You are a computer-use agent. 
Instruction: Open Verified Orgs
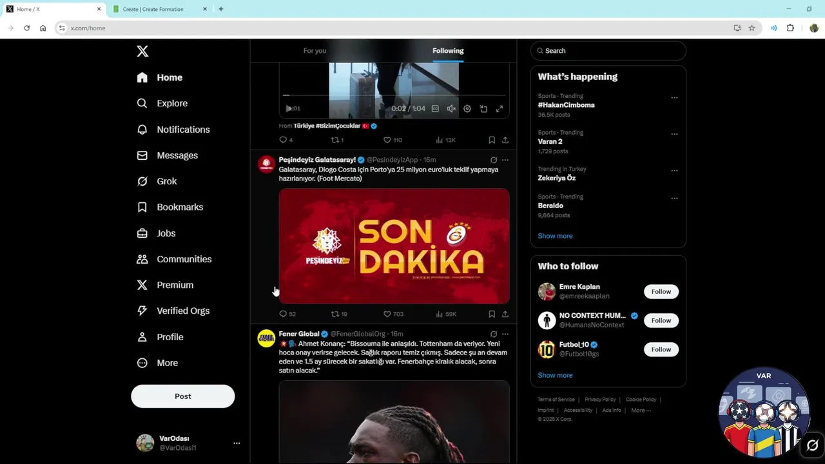173,311
